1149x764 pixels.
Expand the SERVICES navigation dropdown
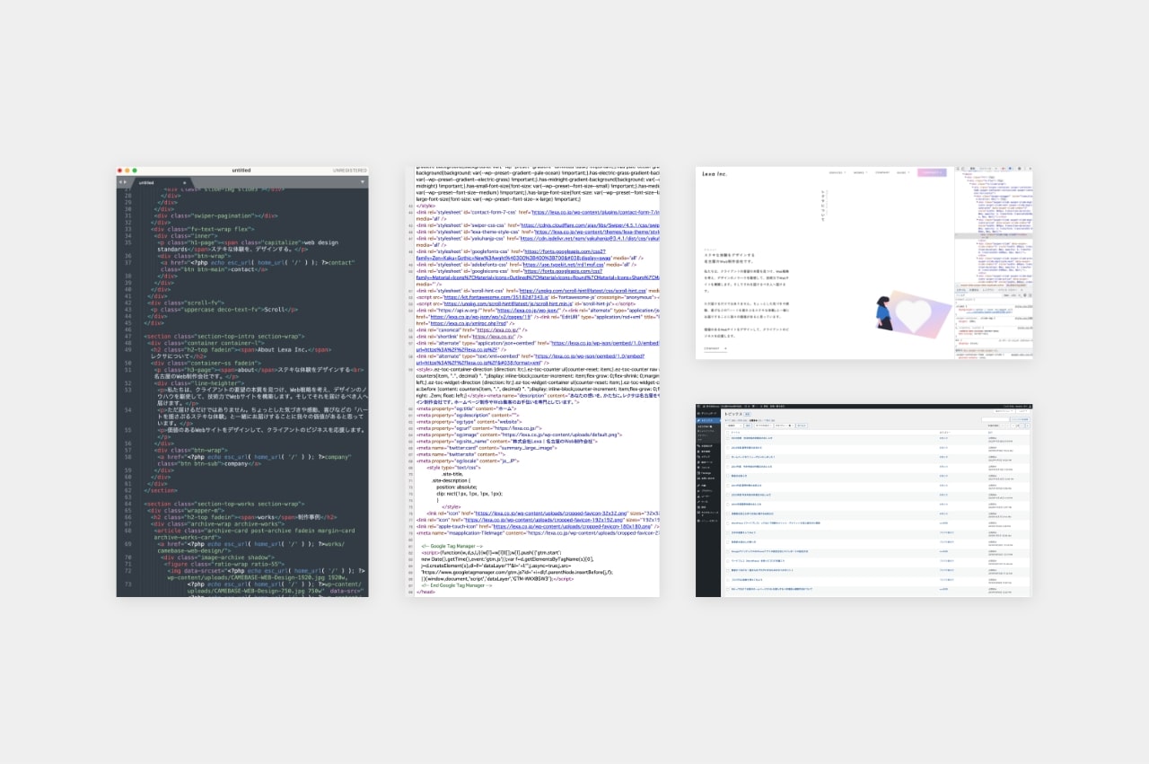tap(837, 172)
